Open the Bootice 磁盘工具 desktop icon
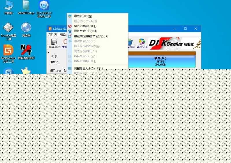The width and height of the screenshot is (231, 163). pos(8,31)
